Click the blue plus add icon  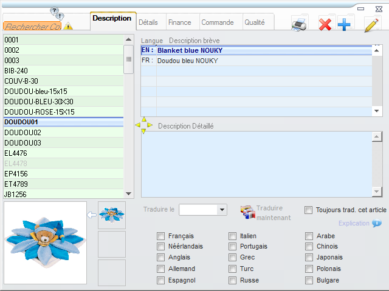click(344, 25)
